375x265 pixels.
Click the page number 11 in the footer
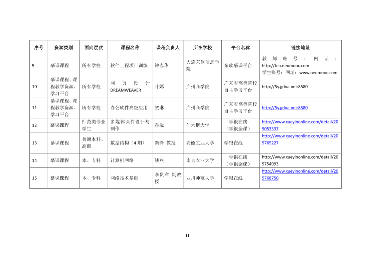187,236
